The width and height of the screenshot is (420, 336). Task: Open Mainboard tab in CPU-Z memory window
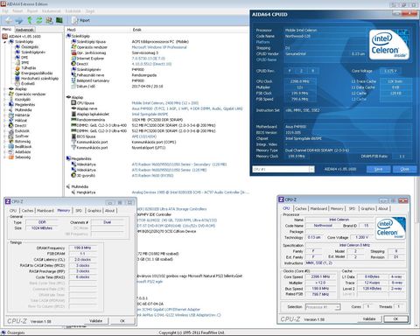pyautogui.click(x=45, y=211)
